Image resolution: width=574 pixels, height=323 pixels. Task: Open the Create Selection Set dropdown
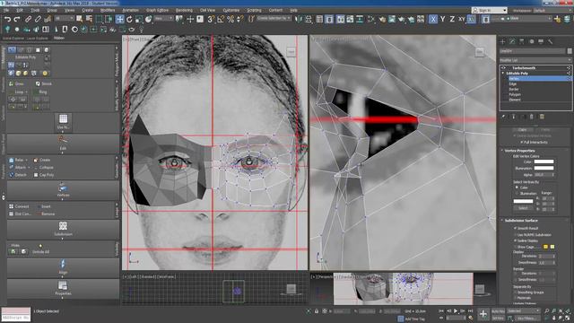(274, 18)
